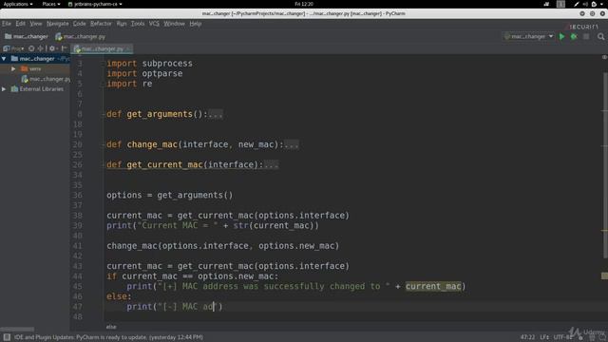This screenshot has height=342, width=608.
Task: Expand the folded change_mac function body
Action: (x=292, y=144)
